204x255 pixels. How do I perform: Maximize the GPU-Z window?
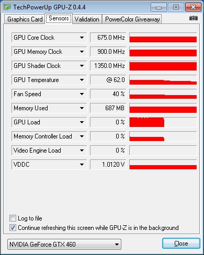tap(176, 7)
